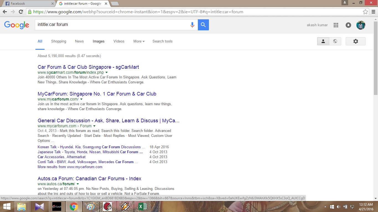Screen dimensions: 378x212
Task: Open Car Forum & Car Club Singapore result
Action: (88, 67)
